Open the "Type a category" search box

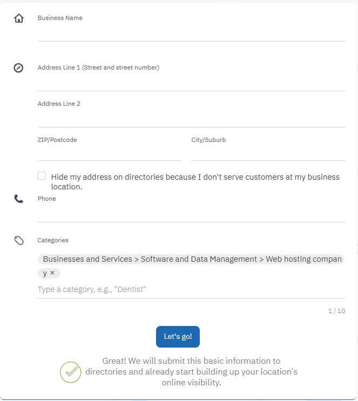tap(191, 289)
